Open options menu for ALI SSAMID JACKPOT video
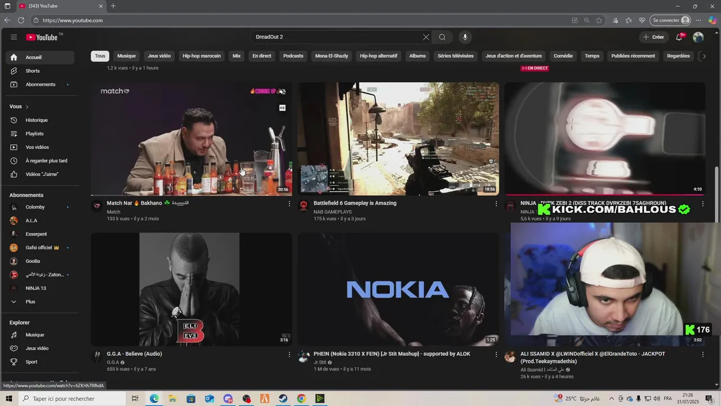 (x=702, y=354)
